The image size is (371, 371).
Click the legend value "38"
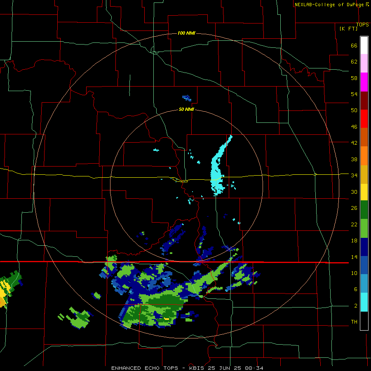[x=354, y=159]
